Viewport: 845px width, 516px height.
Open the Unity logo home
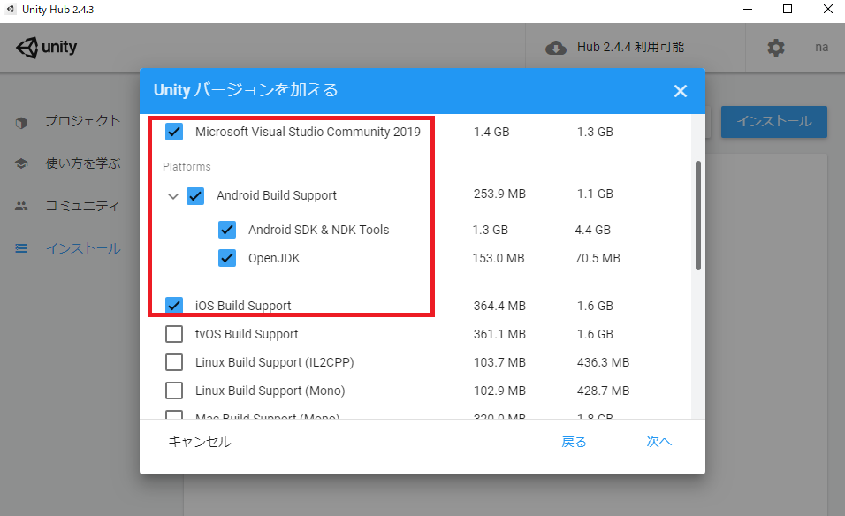pos(46,47)
